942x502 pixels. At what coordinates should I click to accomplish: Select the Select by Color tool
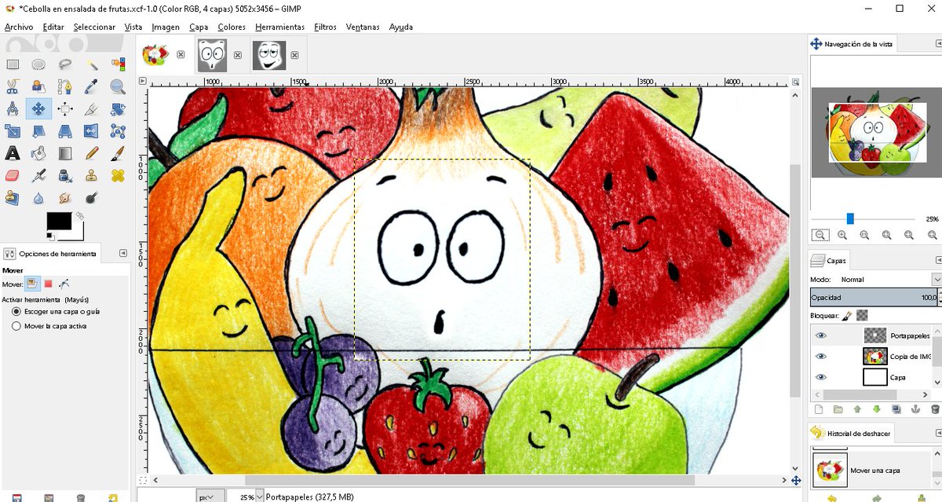118,65
